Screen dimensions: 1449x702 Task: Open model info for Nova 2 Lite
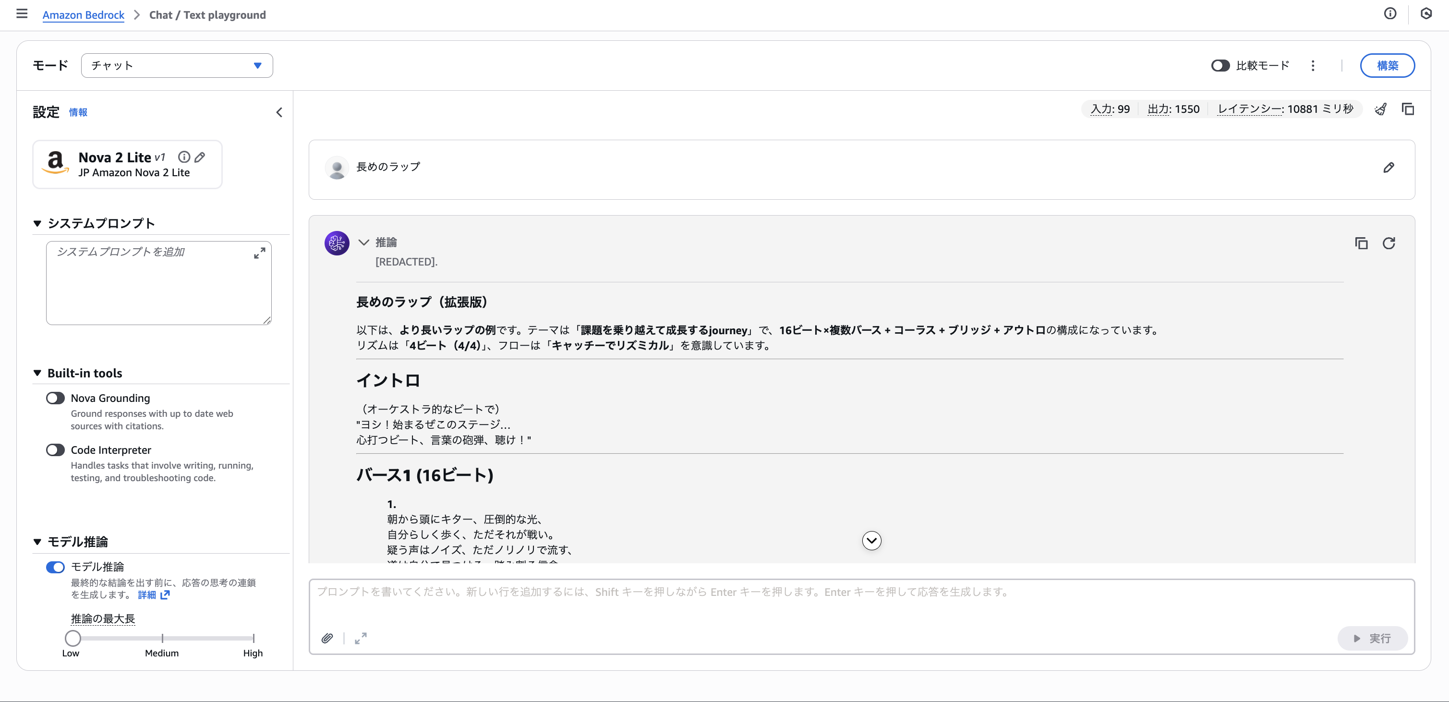tap(184, 157)
